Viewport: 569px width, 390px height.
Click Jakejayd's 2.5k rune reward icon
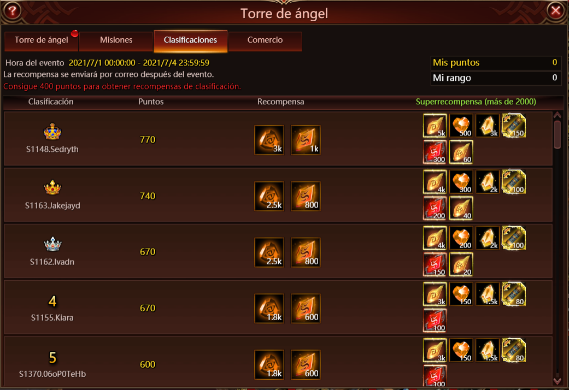tap(269, 196)
